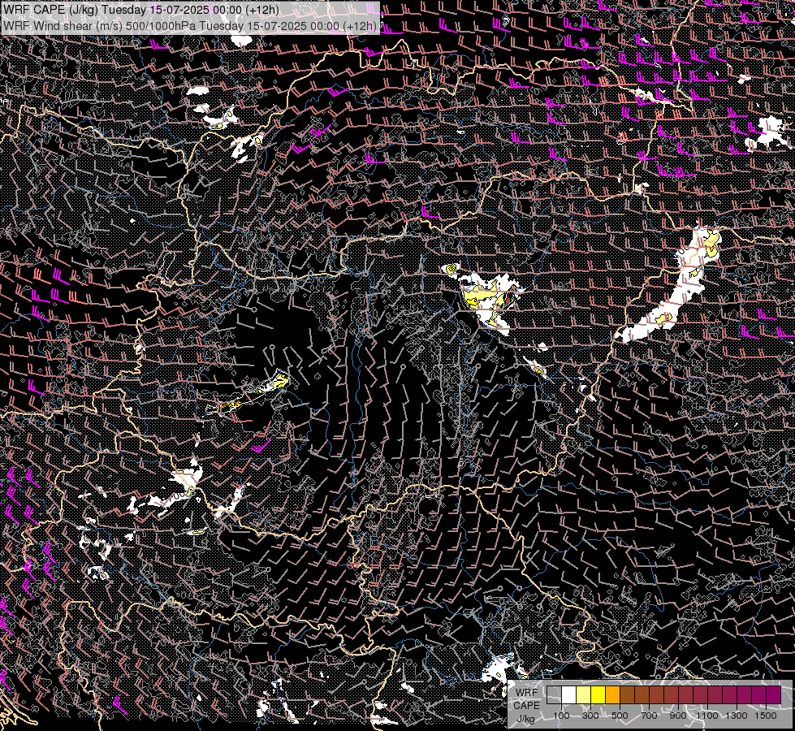Image resolution: width=795 pixels, height=731 pixels.
Task: Click the WRF CAPE title line
Action: click(x=141, y=10)
